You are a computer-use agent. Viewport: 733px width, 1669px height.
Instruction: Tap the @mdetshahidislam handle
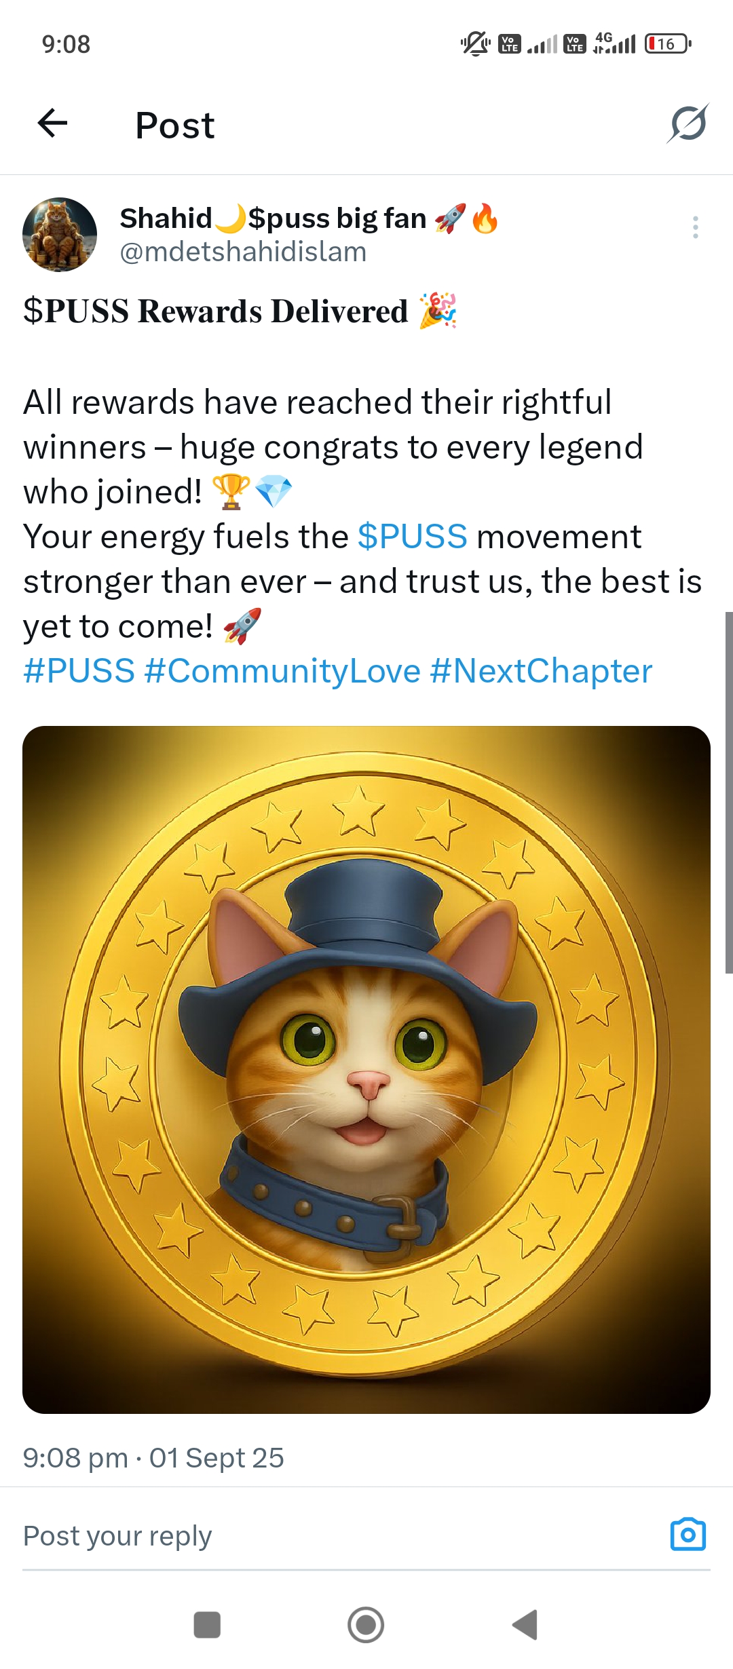tap(243, 252)
